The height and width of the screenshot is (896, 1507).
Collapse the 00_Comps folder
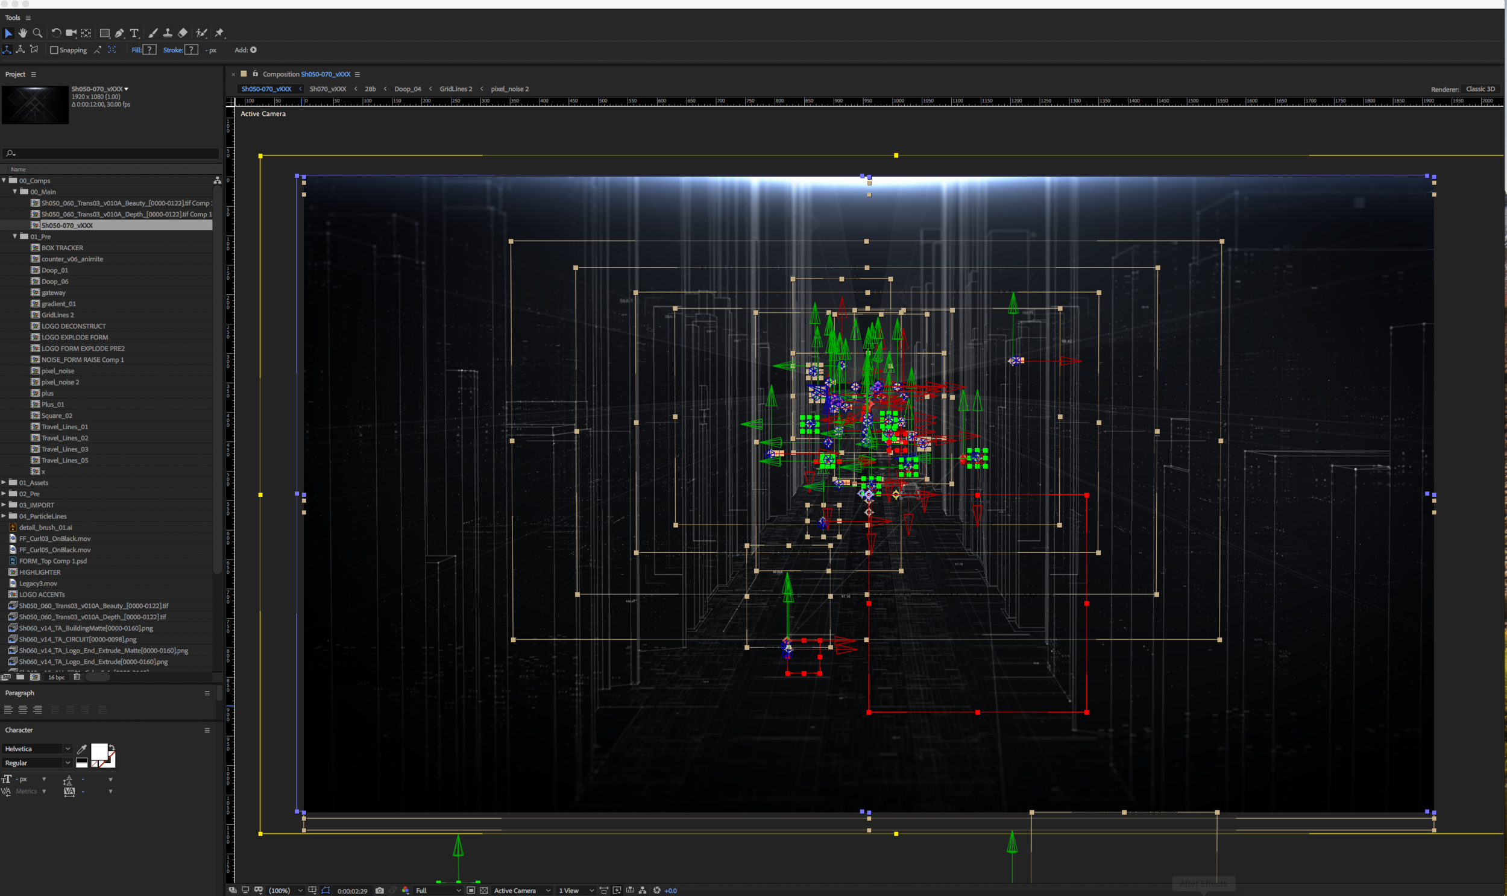[x=4, y=180]
